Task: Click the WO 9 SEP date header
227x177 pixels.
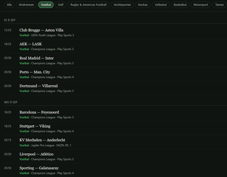Action: click(11, 102)
